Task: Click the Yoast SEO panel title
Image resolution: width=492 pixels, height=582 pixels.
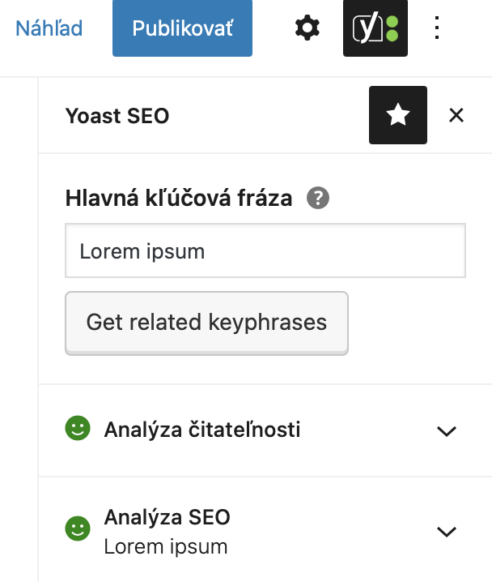Action: (x=117, y=116)
